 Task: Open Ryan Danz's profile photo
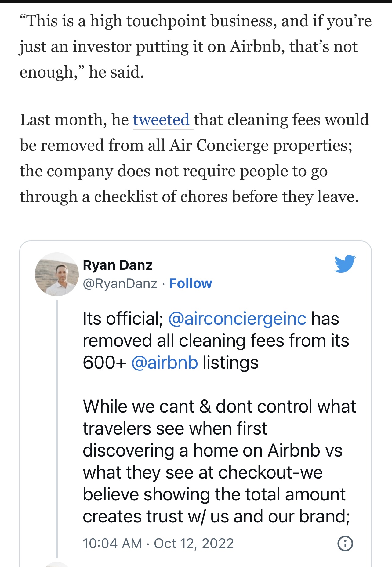(57, 274)
